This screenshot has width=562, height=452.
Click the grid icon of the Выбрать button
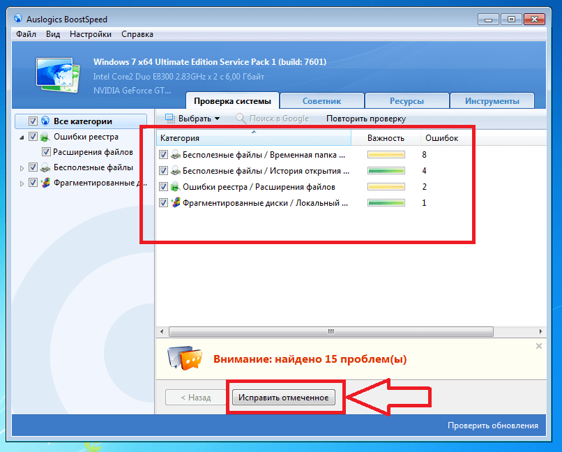[x=170, y=119]
